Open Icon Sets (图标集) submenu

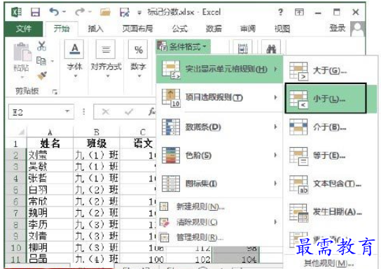pyautogui.click(x=219, y=184)
